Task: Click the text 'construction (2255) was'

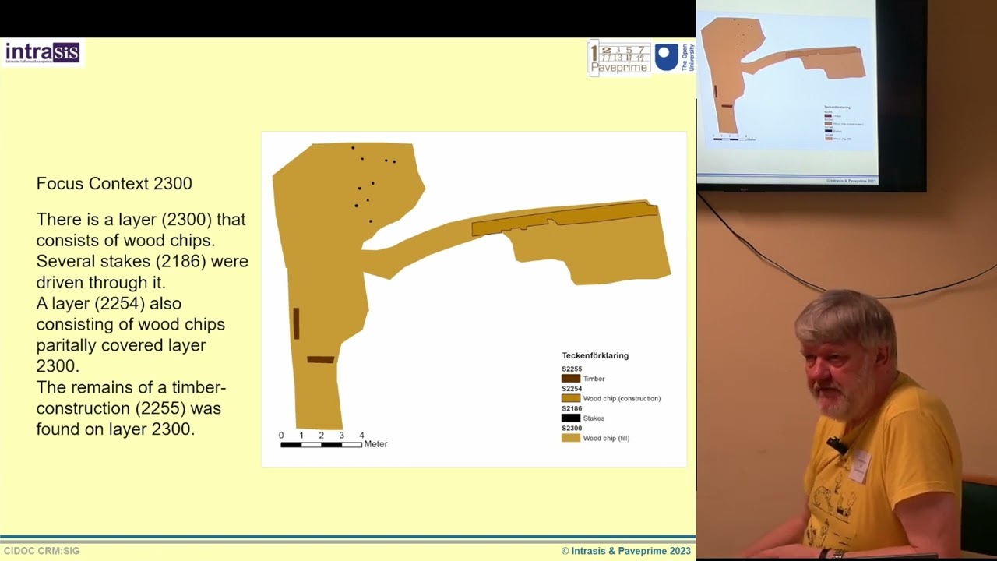Action: coord(129,408)
